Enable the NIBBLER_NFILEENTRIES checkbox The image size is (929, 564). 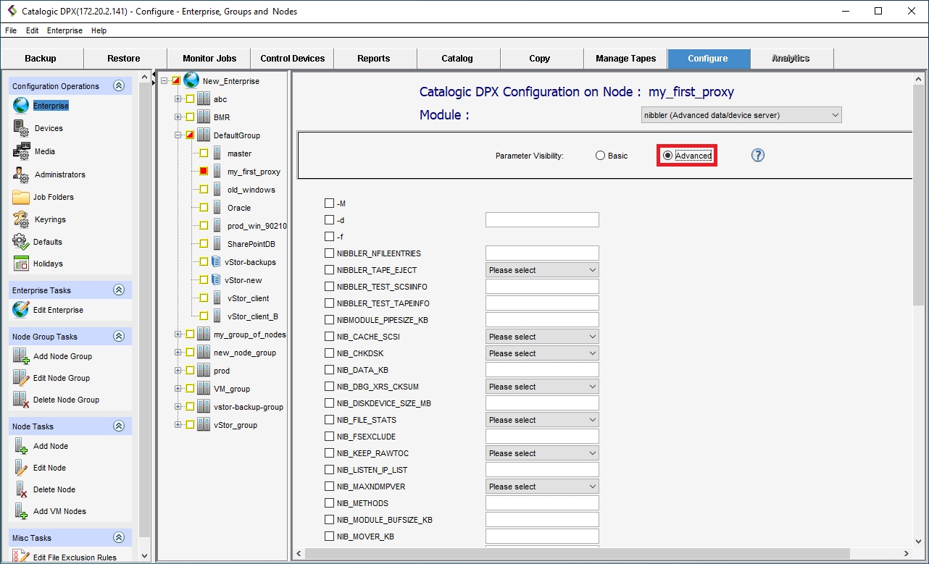[330, 253]
